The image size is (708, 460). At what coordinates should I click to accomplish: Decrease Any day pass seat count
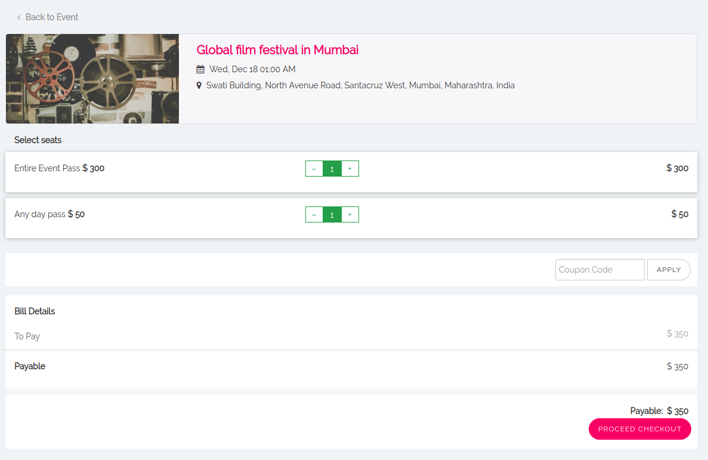tap(314, 215)
